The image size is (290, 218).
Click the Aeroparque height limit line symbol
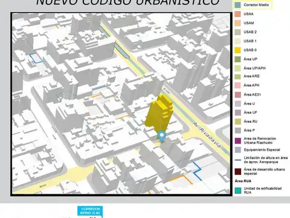pyautogui.click(x=238, y=160)
